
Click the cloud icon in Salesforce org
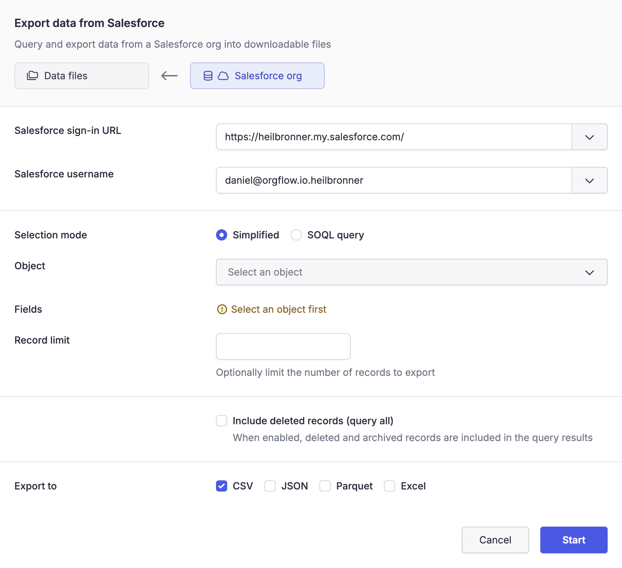pyautogui.click(x=223, y=76)
